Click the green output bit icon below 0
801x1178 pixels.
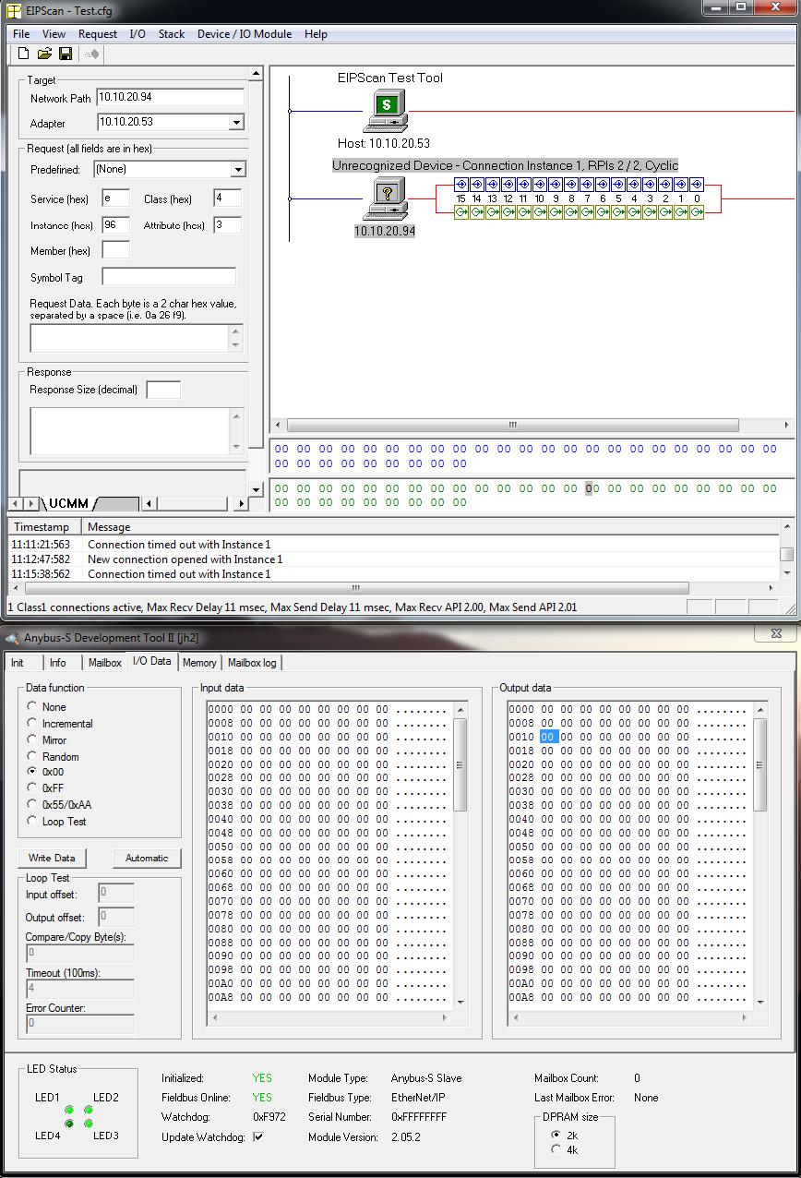pyautogui.click(x=697, y=212)
